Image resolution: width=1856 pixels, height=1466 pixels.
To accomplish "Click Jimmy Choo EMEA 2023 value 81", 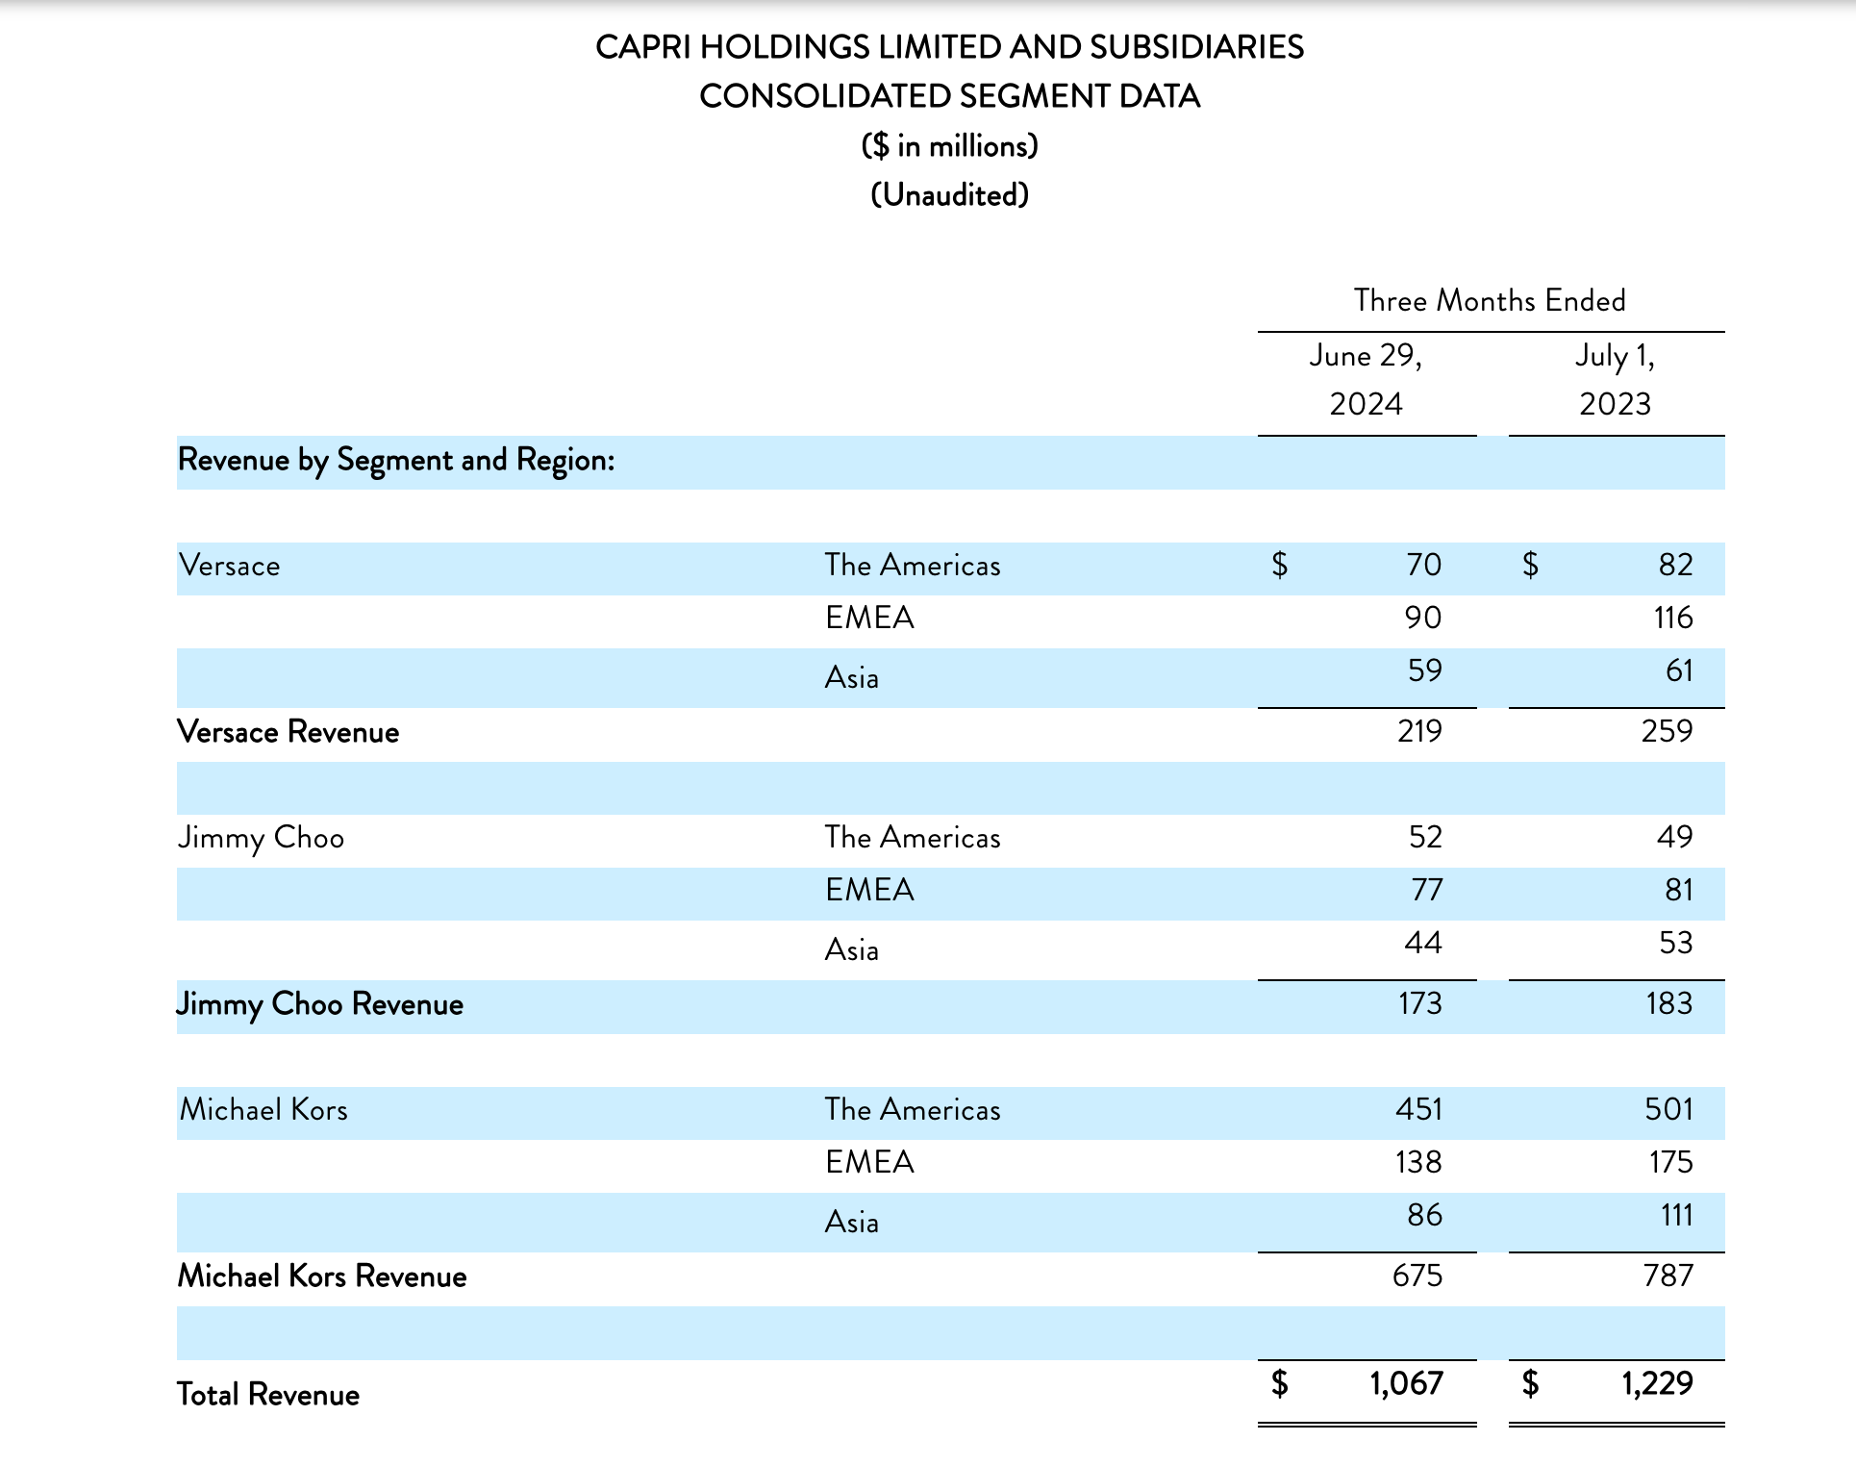I will click(1679, 890).
